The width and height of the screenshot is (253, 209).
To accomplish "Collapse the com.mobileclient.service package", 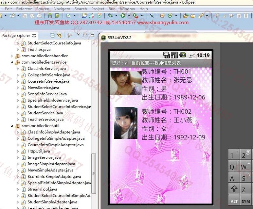I will 12,62.
